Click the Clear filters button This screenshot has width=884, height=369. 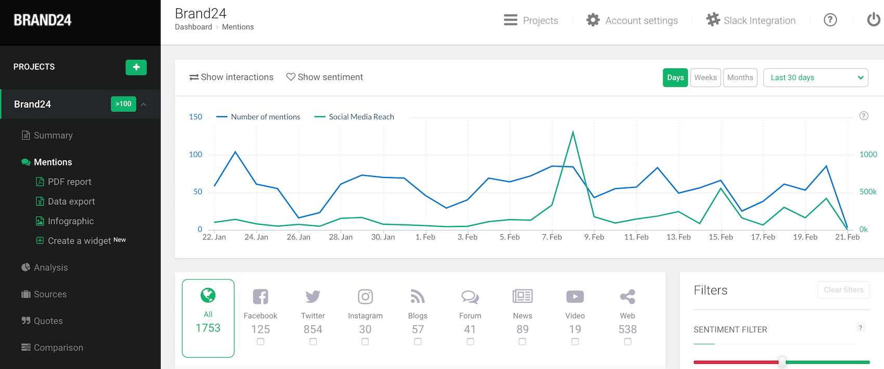click(843, 290)
